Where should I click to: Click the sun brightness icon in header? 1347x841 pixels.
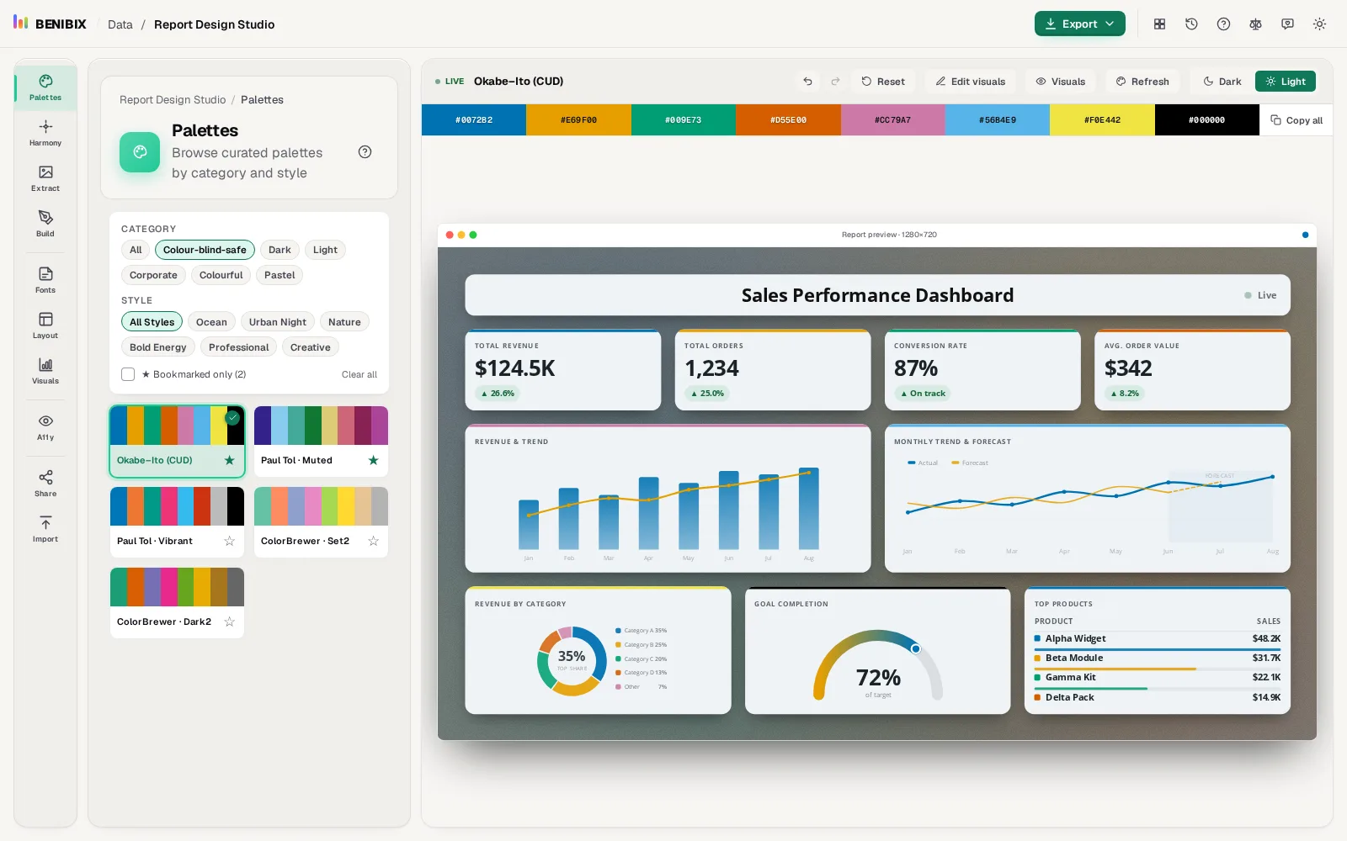click(x=1319, y=24)
